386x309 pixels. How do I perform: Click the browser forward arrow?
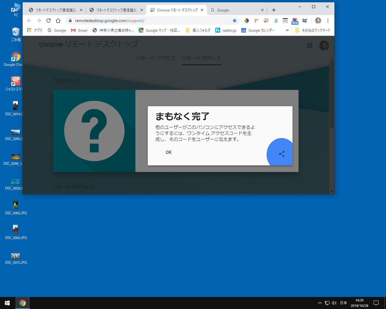39,21
